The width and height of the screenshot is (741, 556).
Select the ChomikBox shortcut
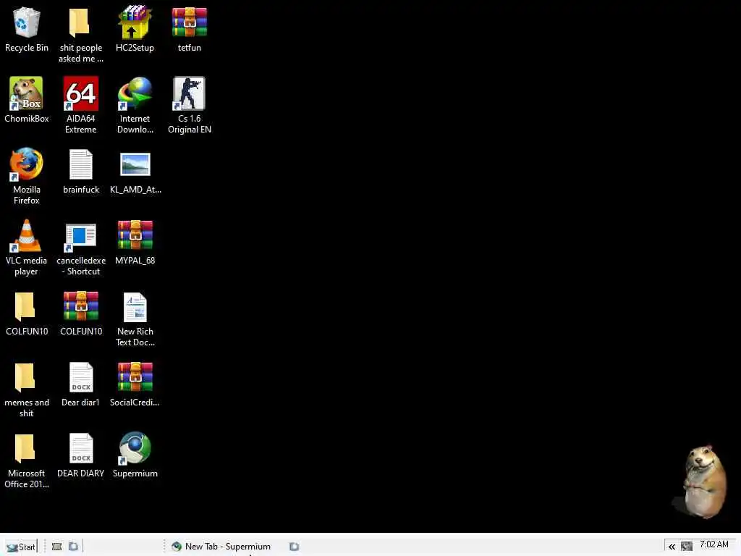pyautogui.click(x=27, y=93)
